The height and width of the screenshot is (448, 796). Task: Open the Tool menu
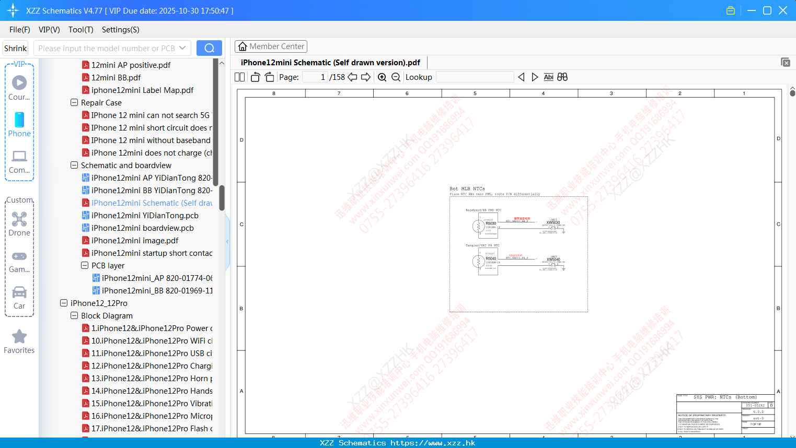point(81,30)
